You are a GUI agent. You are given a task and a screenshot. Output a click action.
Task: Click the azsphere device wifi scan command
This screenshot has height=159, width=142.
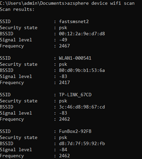[x=101, y=3]
